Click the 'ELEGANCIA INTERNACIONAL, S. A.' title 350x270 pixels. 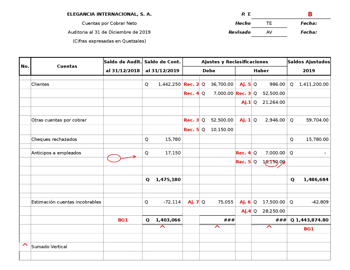click(109, 14)
